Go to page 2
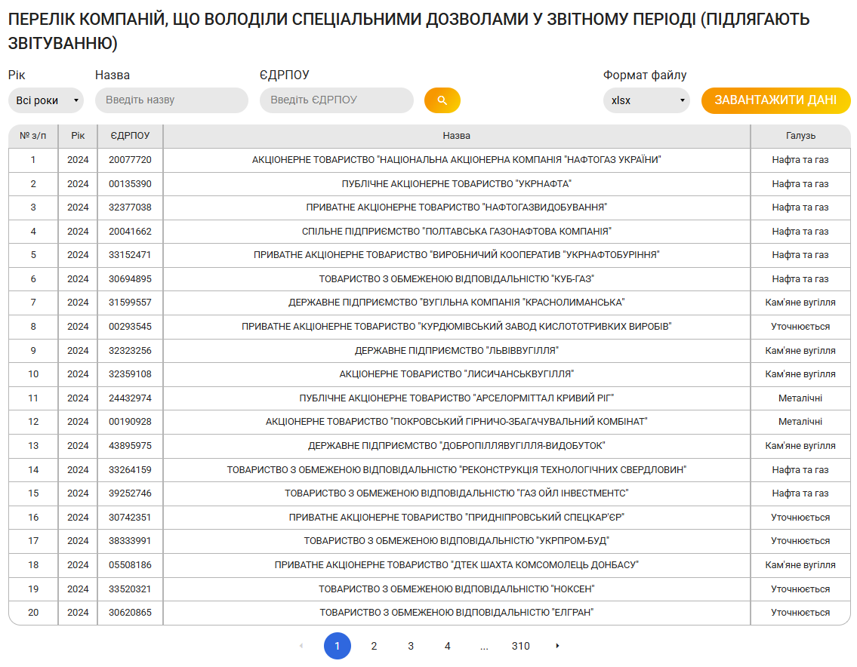Image resolution: width=857 pixels, height=667 pixels. pos(374,646)
